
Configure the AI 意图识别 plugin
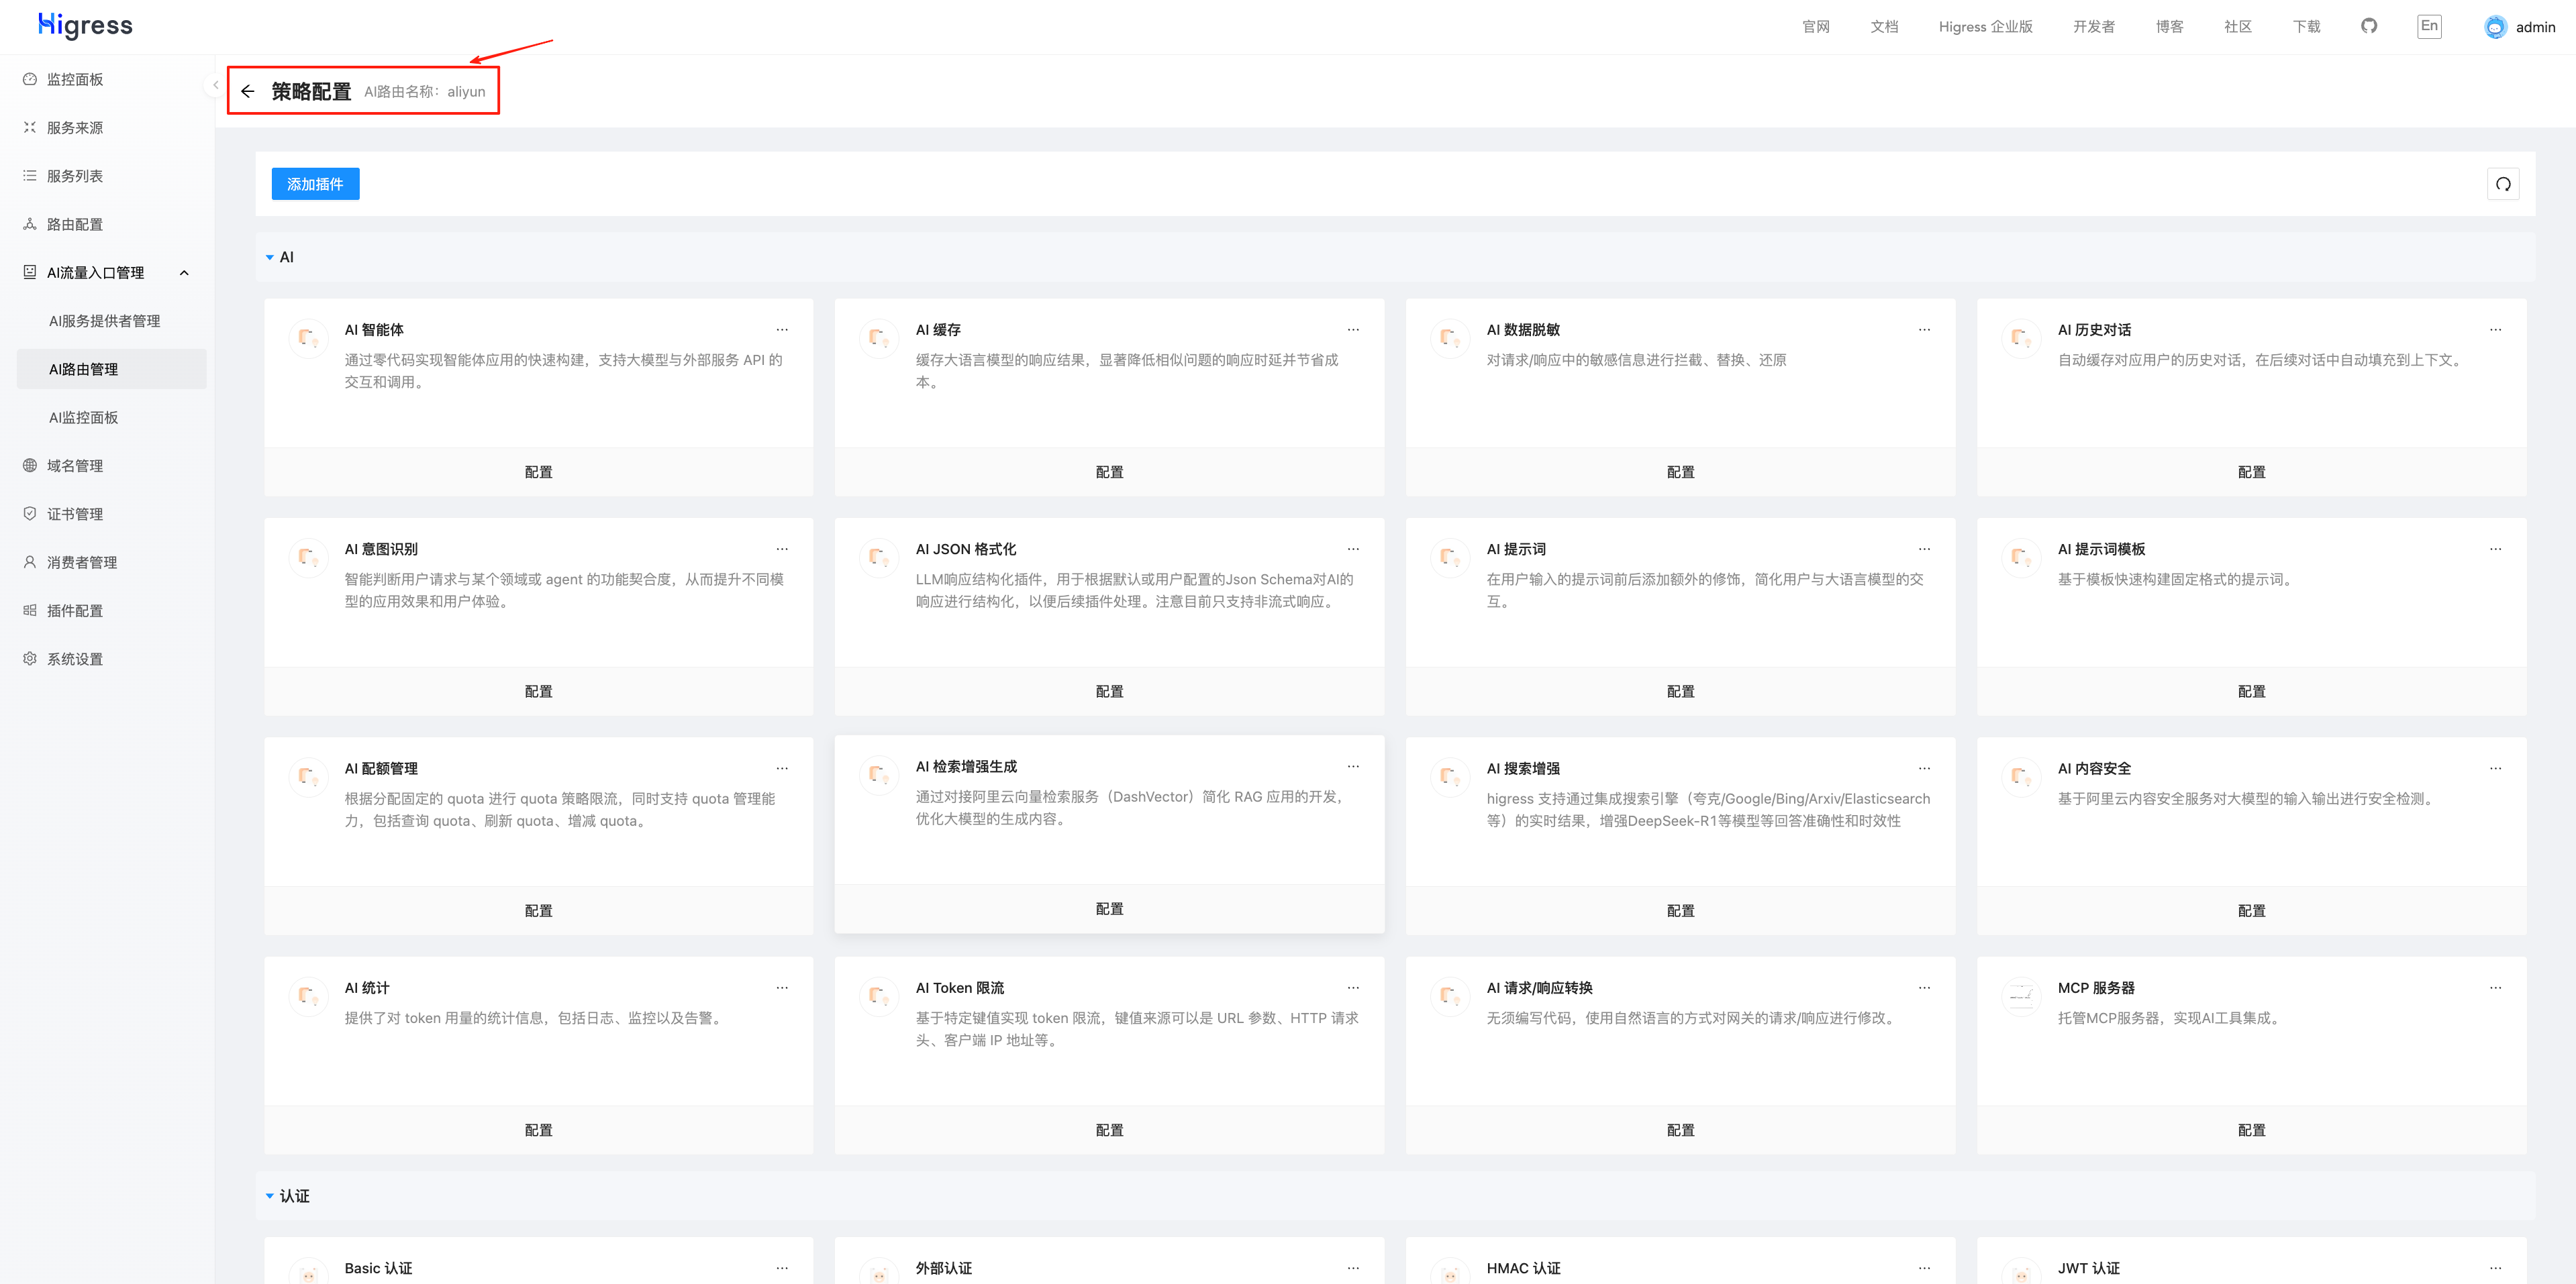(538, 692)
